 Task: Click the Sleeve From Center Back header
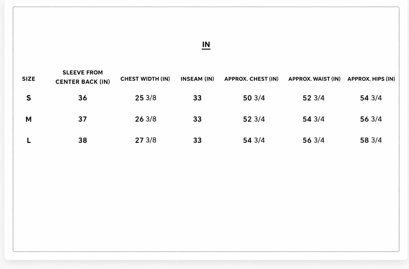tap(83, 77)
